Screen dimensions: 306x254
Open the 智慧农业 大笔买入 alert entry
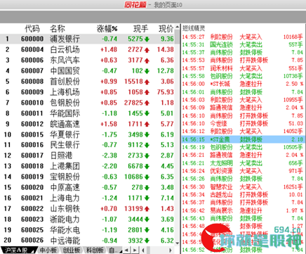(244, 186)
